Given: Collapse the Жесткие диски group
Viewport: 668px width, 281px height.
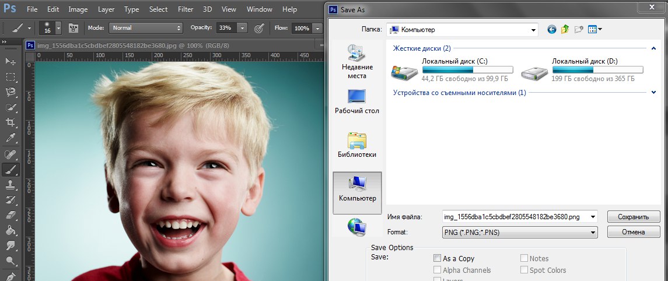Looking at the screenshot, I should [653, 48].
